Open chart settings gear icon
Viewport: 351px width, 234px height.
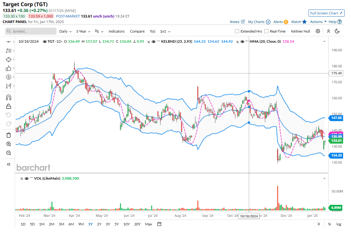click(318, 31)
